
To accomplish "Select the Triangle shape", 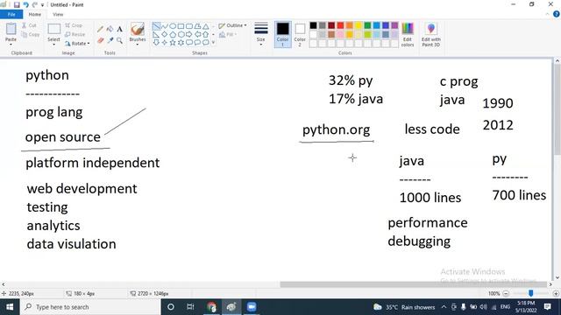I will (206, 26).
